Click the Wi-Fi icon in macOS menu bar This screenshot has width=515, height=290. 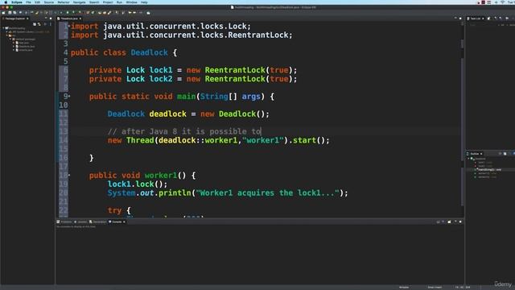click(x=502, y=2)
